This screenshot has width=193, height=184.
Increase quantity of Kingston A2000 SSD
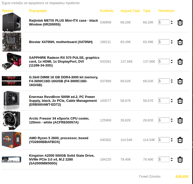click(172, 158)
